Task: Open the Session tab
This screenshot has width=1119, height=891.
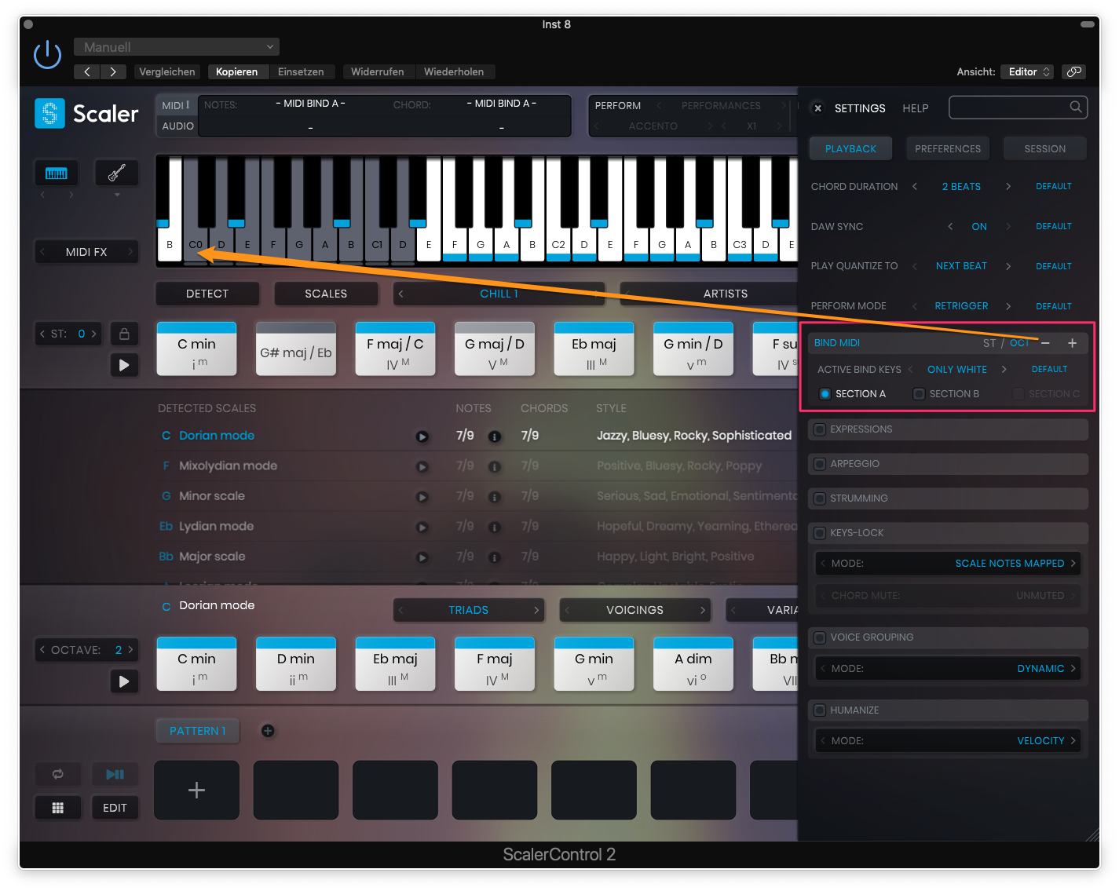Action: pos(1044,148)
